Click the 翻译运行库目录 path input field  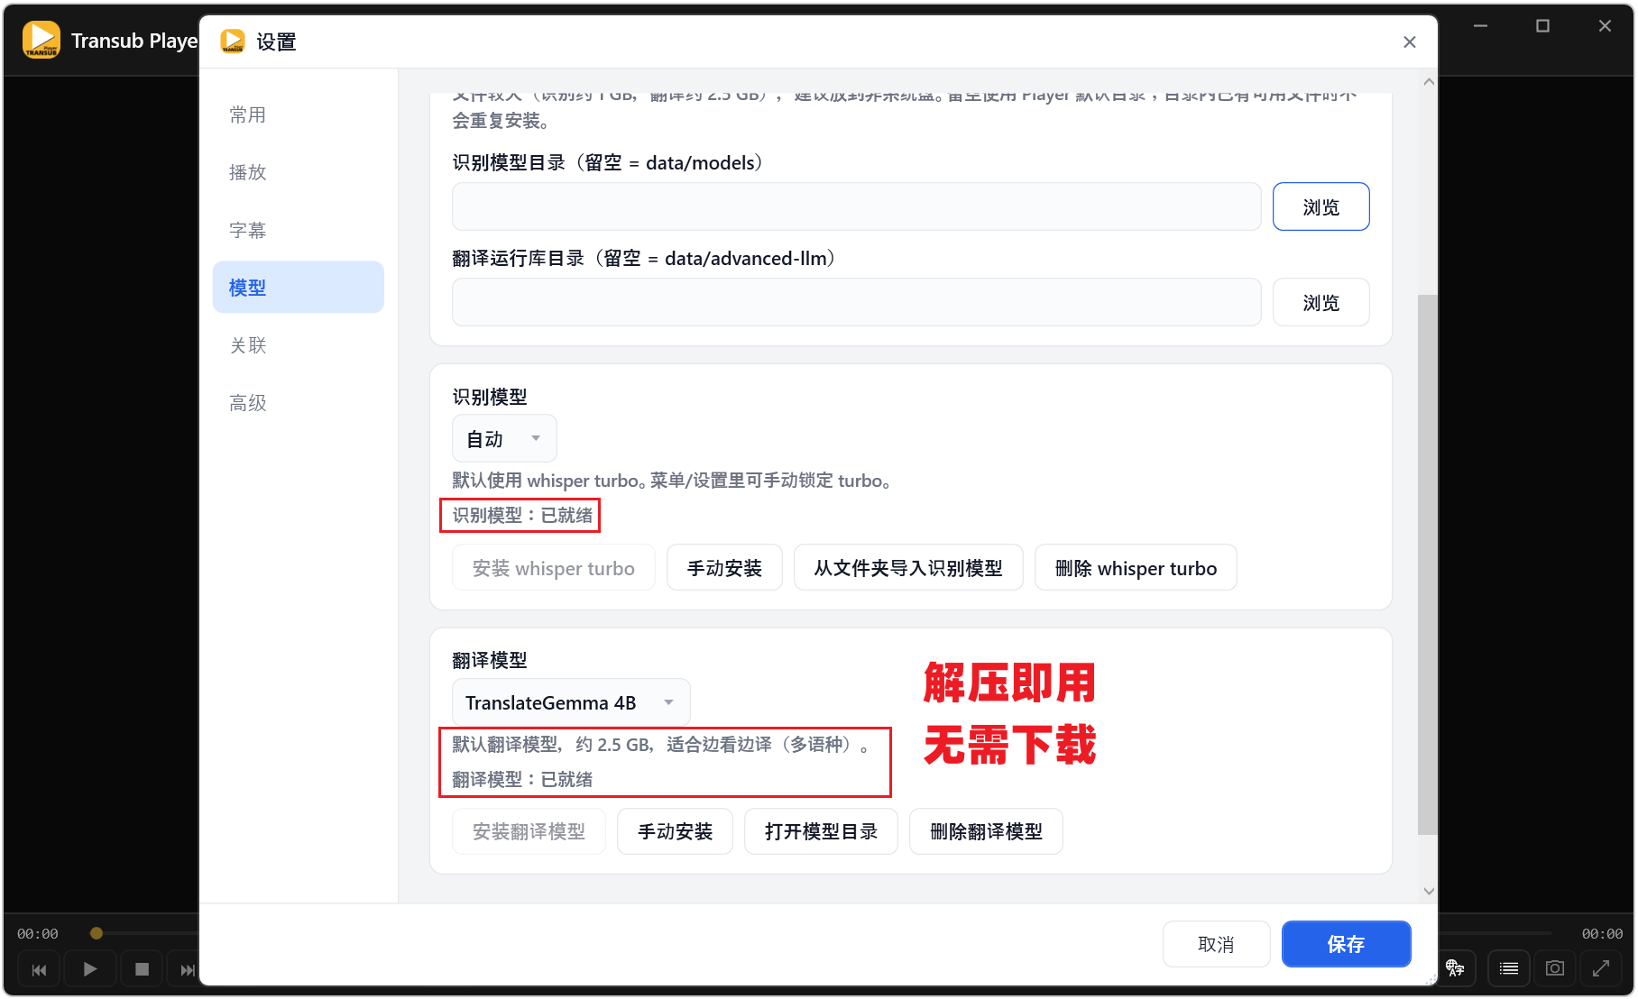[x=857, y=302]
